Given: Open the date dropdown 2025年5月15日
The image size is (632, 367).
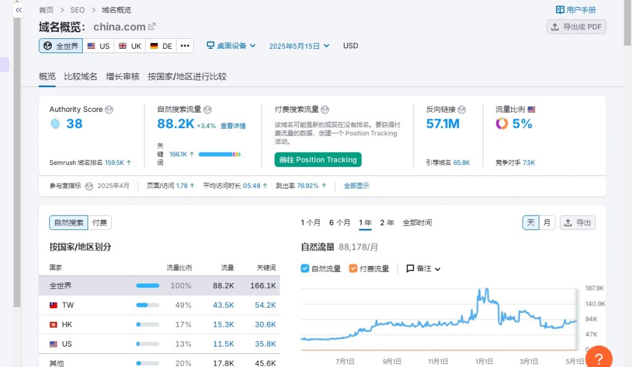Looking at the screenshot, I should 299,46.
